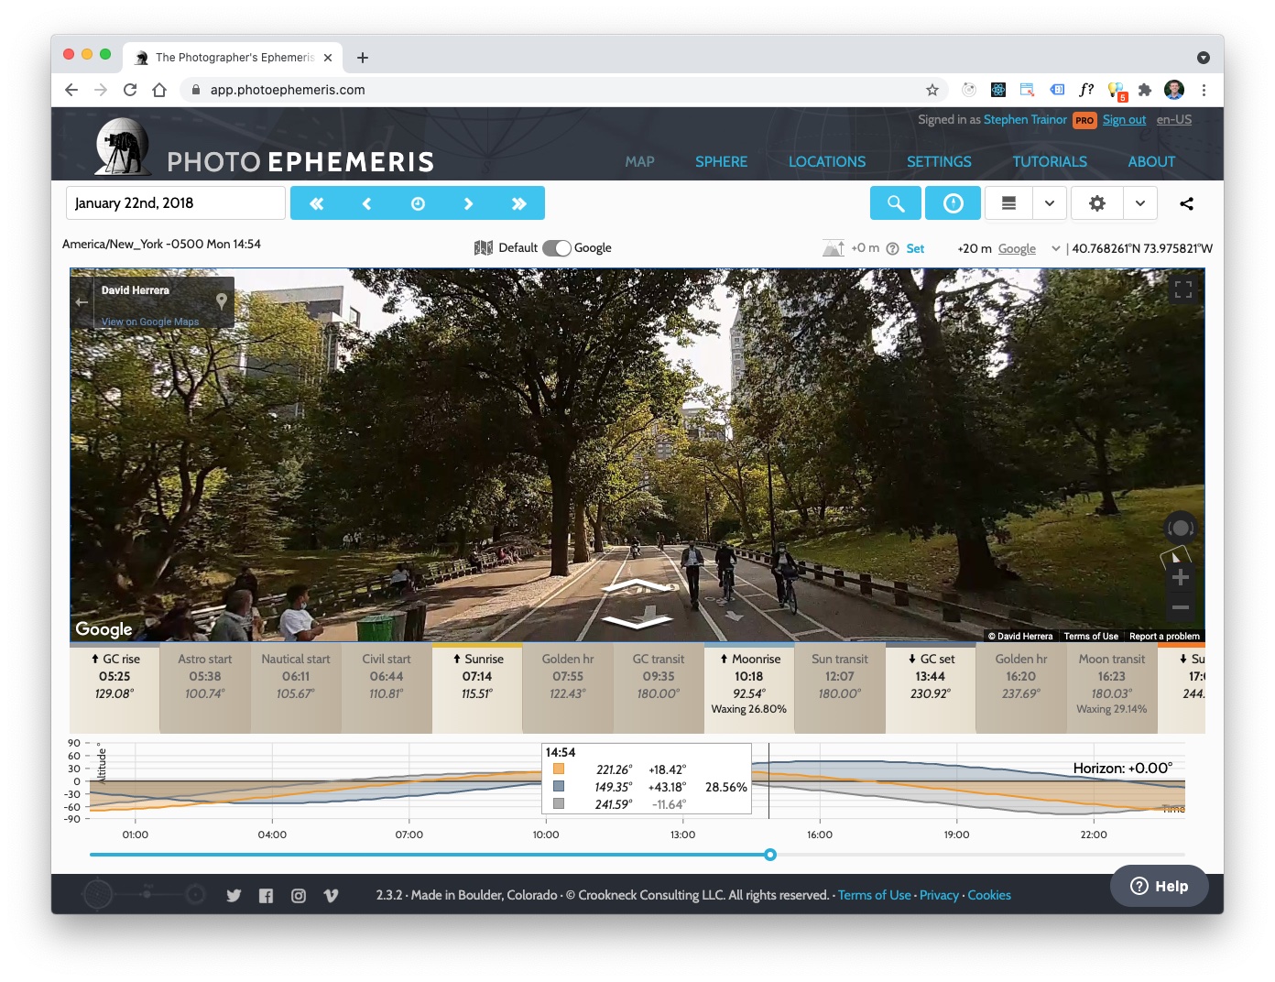
Task: Open the SPHERE menu item
Action: point(721,161)
